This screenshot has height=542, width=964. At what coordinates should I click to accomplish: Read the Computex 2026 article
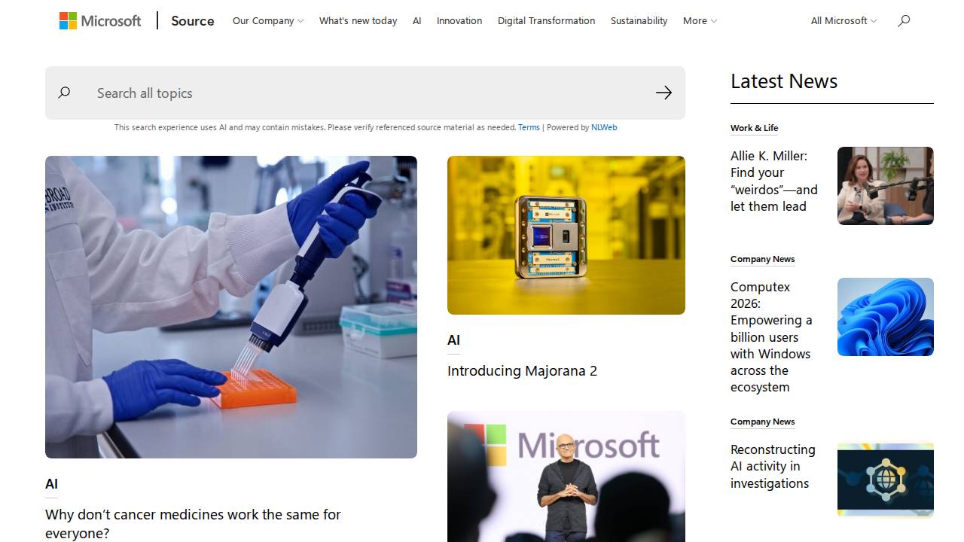(x=771, y=336)
